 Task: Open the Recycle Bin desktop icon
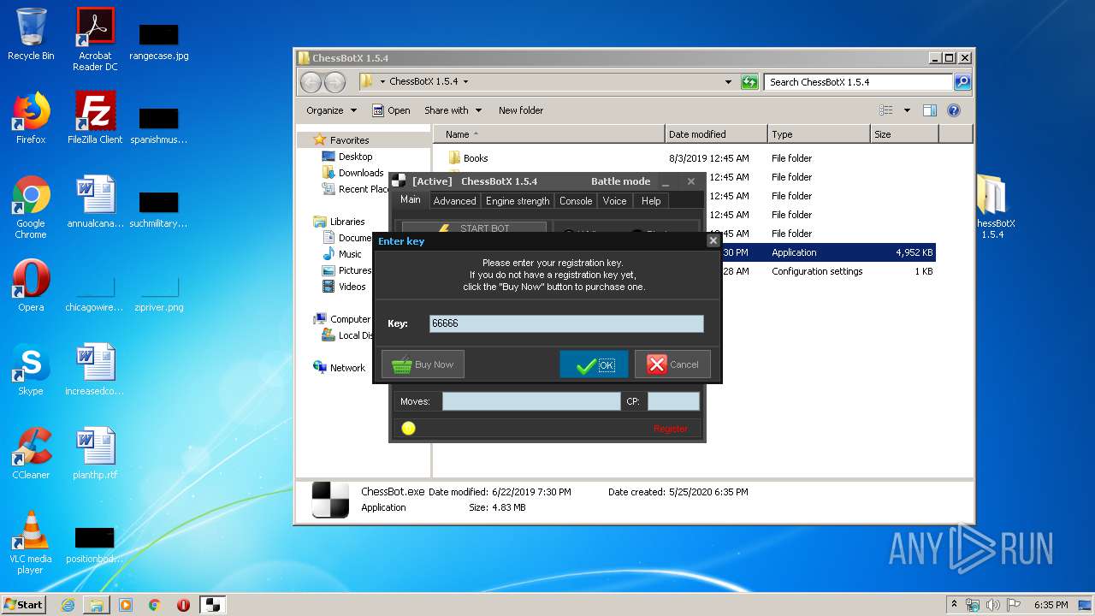tap(31, 34)
